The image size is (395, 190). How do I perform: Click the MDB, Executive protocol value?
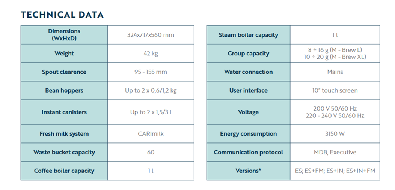click(335, 152)
